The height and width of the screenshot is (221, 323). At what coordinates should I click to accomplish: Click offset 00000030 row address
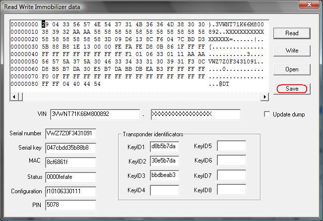24,47
